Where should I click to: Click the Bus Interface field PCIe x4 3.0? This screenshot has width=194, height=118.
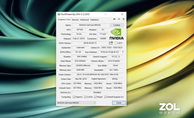110,52
